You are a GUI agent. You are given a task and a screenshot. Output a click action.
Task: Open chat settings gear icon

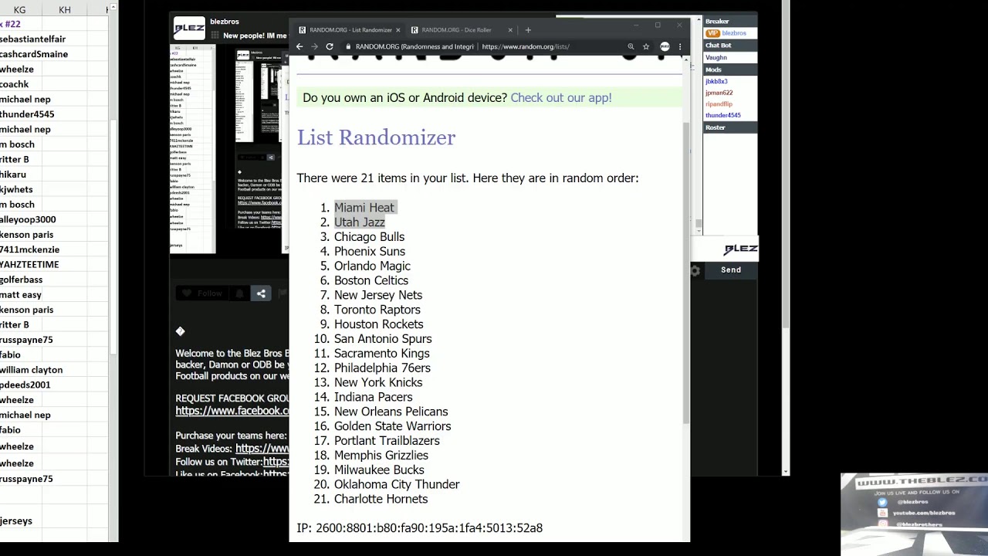[x=695, y=270]
